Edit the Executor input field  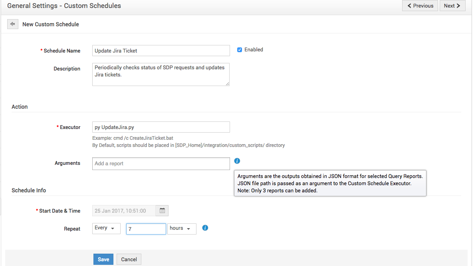pyautogui.click(x=161, y=127)
